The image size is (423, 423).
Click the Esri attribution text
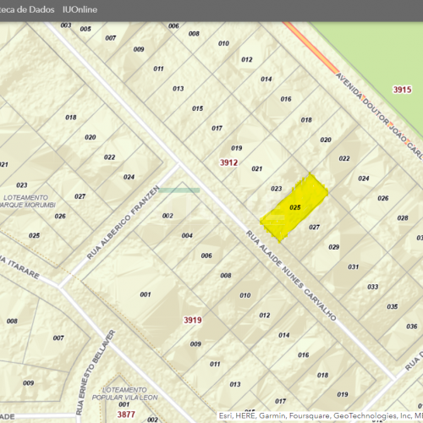tap(321, 415)
